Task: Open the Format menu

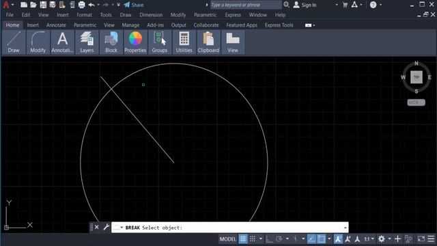Action: tap(84, 15)
